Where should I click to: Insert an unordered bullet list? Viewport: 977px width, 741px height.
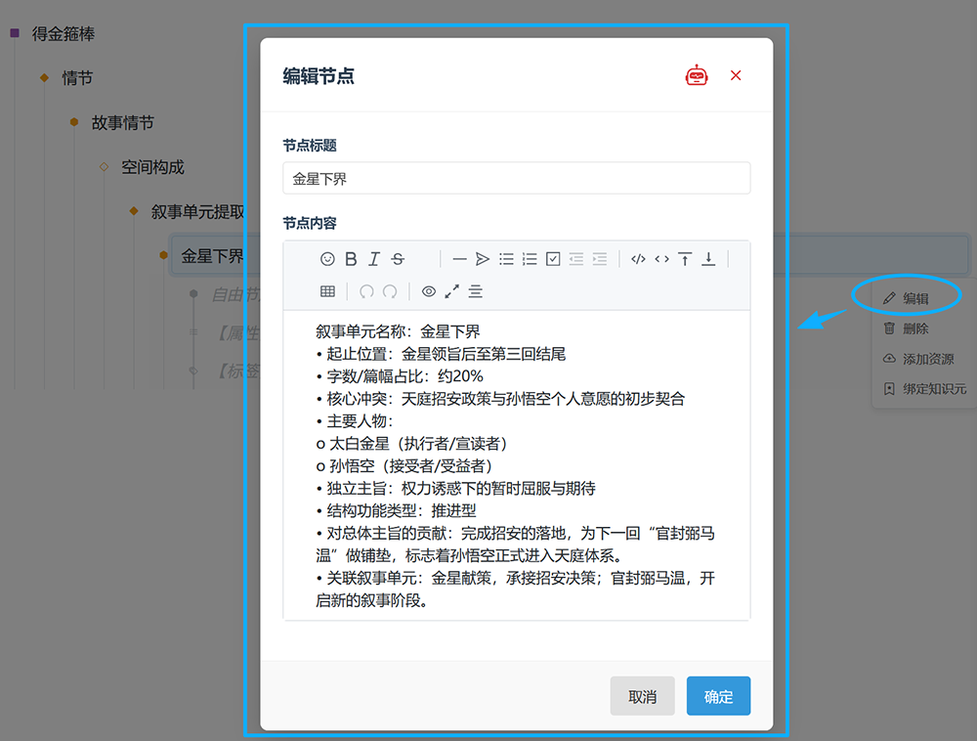click(x=506, y=259)
